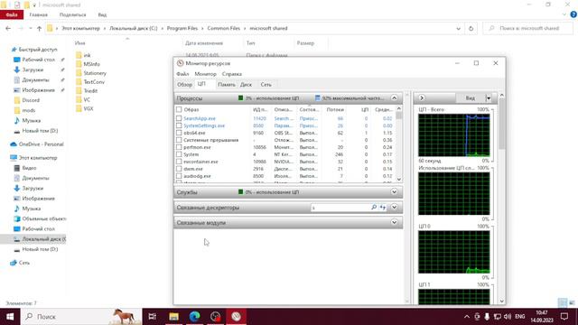Collapse the Процессы section
Screen dimensions: 578x325
pyautogui.click(x=394, y=98)
